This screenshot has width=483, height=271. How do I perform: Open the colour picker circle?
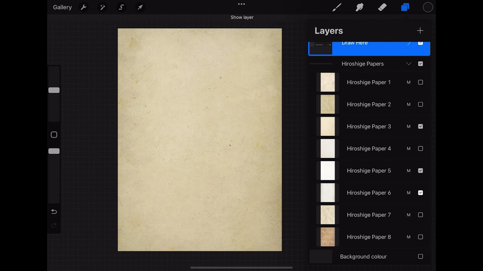tap(428, 7)
